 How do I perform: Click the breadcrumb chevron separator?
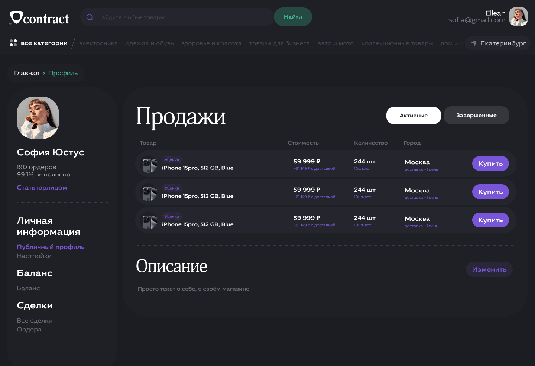coord(44,73)
